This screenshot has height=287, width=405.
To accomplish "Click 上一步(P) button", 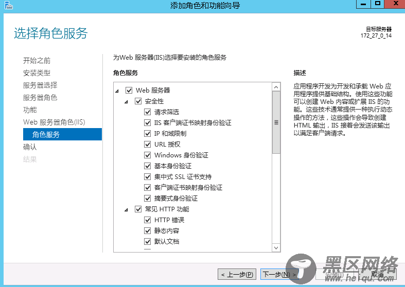I will 237,274.
